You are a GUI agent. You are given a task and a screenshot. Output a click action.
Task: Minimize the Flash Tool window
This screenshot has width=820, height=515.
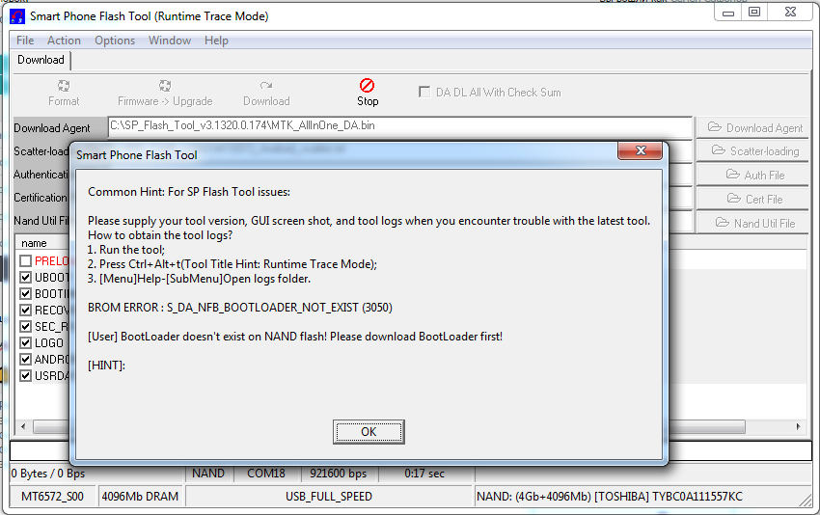728,13
